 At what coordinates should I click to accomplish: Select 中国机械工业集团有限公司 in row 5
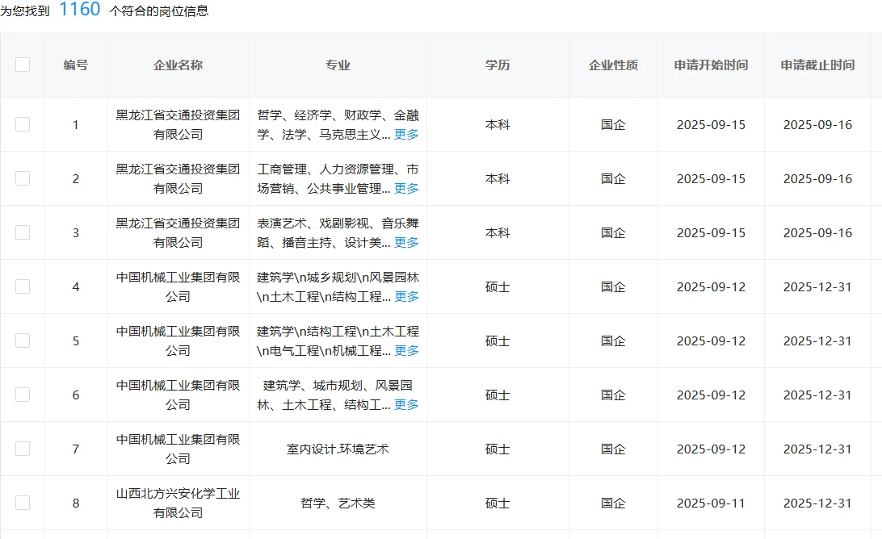(178, 341)
